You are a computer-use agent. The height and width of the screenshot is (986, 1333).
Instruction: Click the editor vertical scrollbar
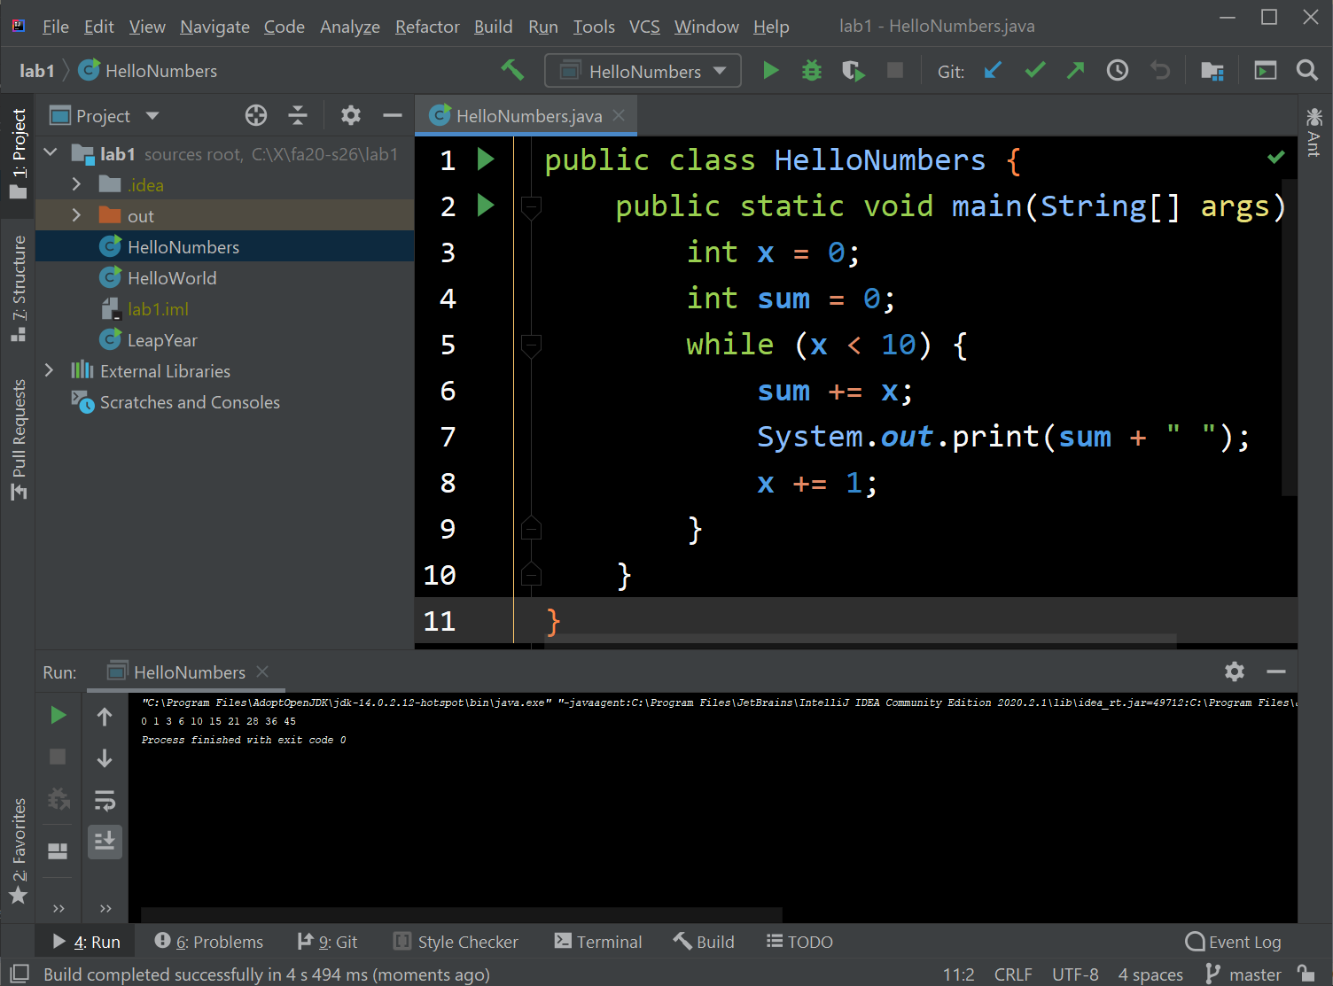click(1290, 337)
